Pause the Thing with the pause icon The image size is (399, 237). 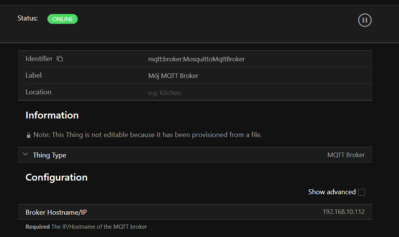364,20
